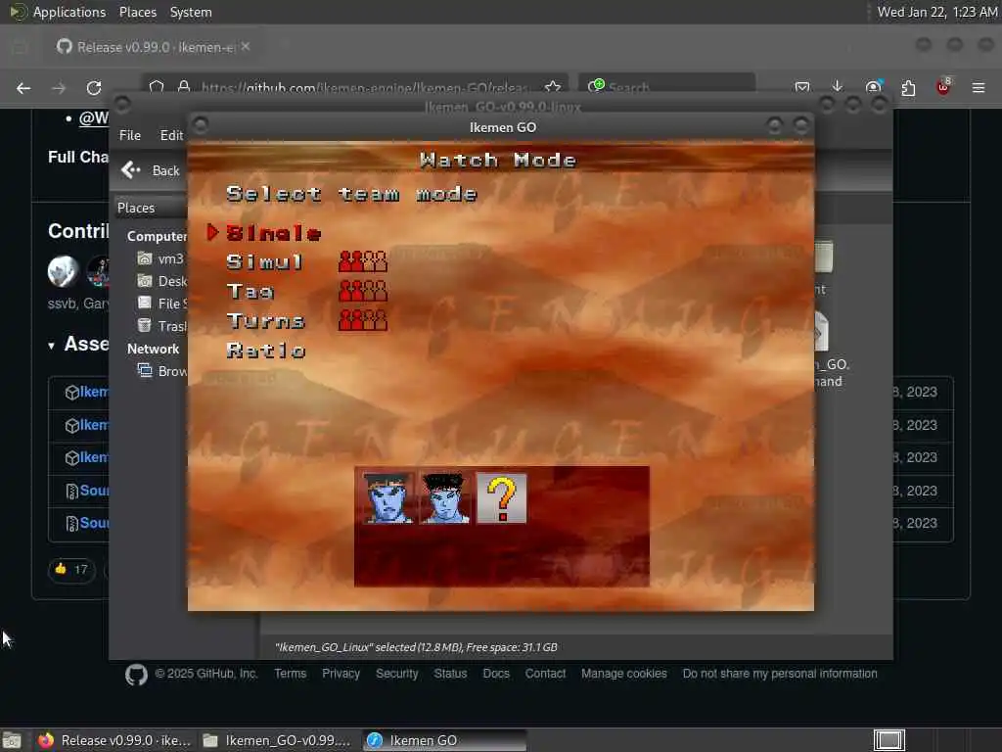Open Desktop in file manager sidebar
1002x752 pixels.
(x=161, y=281)
